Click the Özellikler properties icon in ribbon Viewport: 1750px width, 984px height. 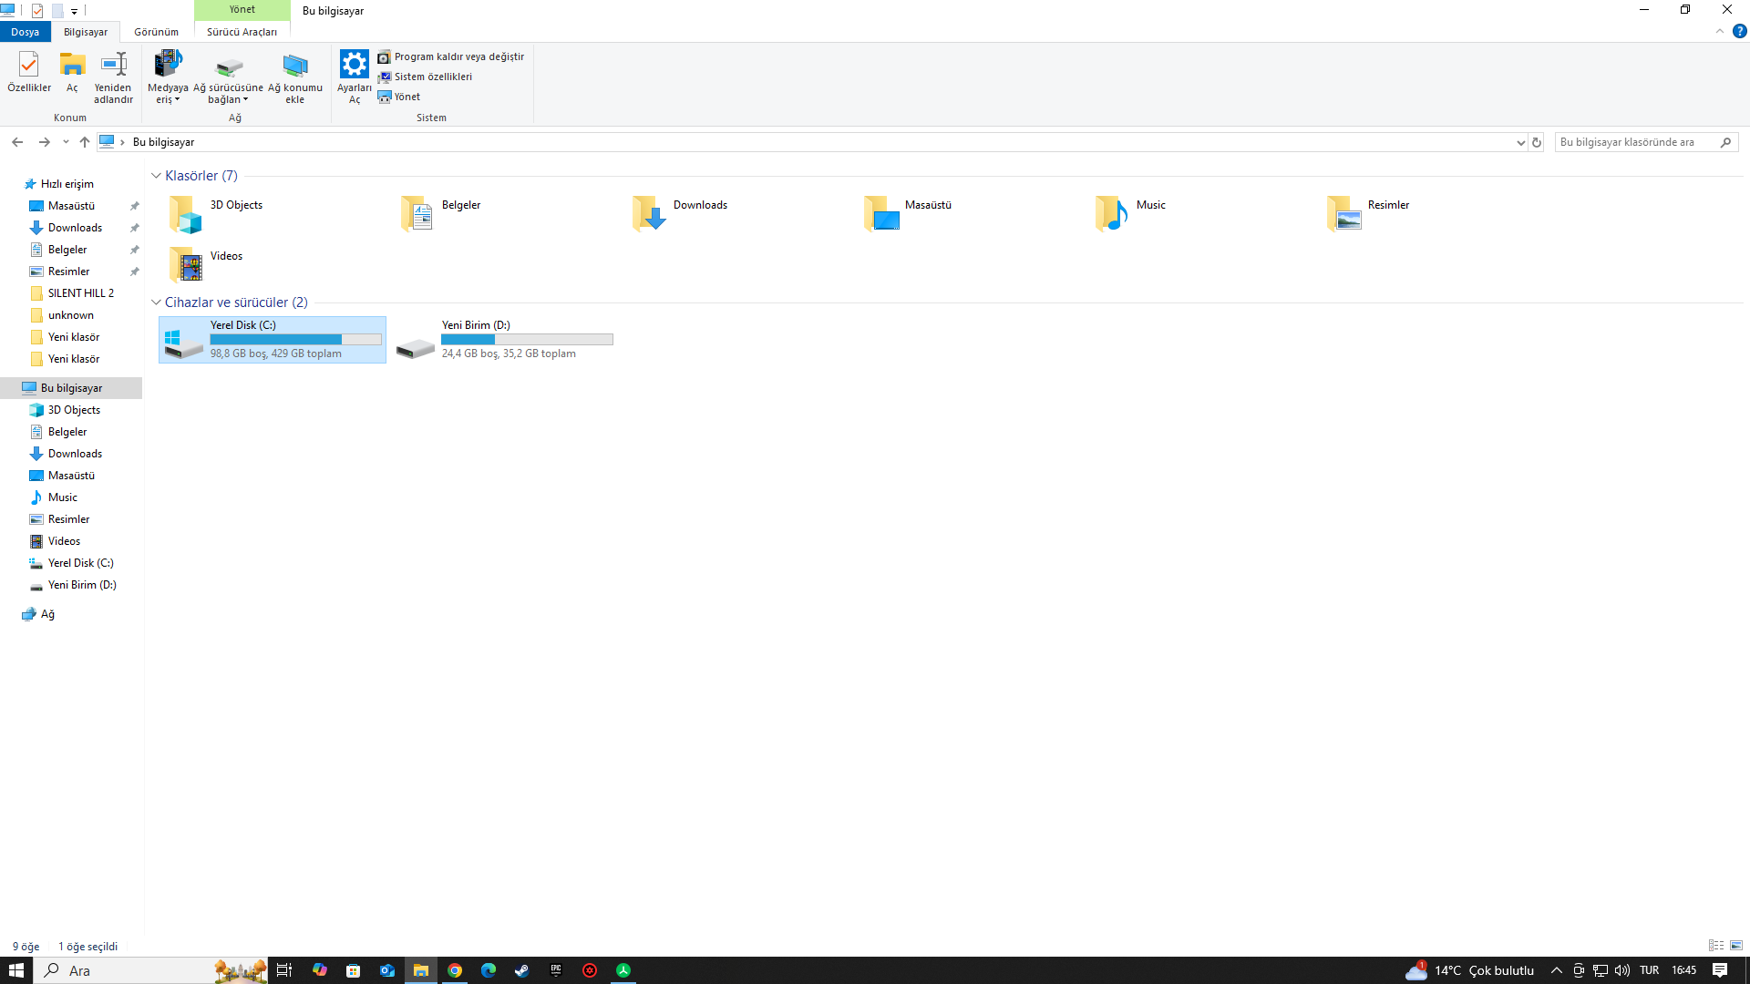[28, 66]
